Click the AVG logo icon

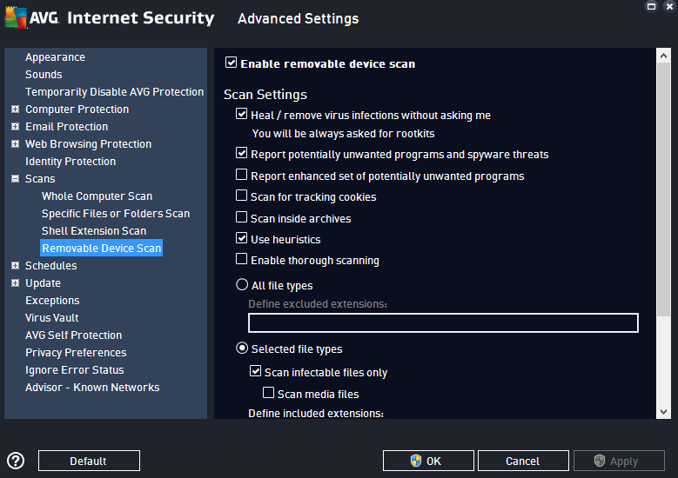tap(16, 17)
